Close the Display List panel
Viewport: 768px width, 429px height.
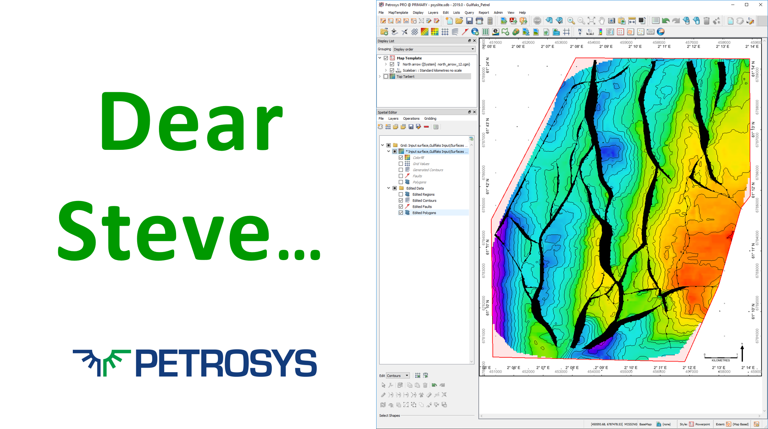(474, 41)
